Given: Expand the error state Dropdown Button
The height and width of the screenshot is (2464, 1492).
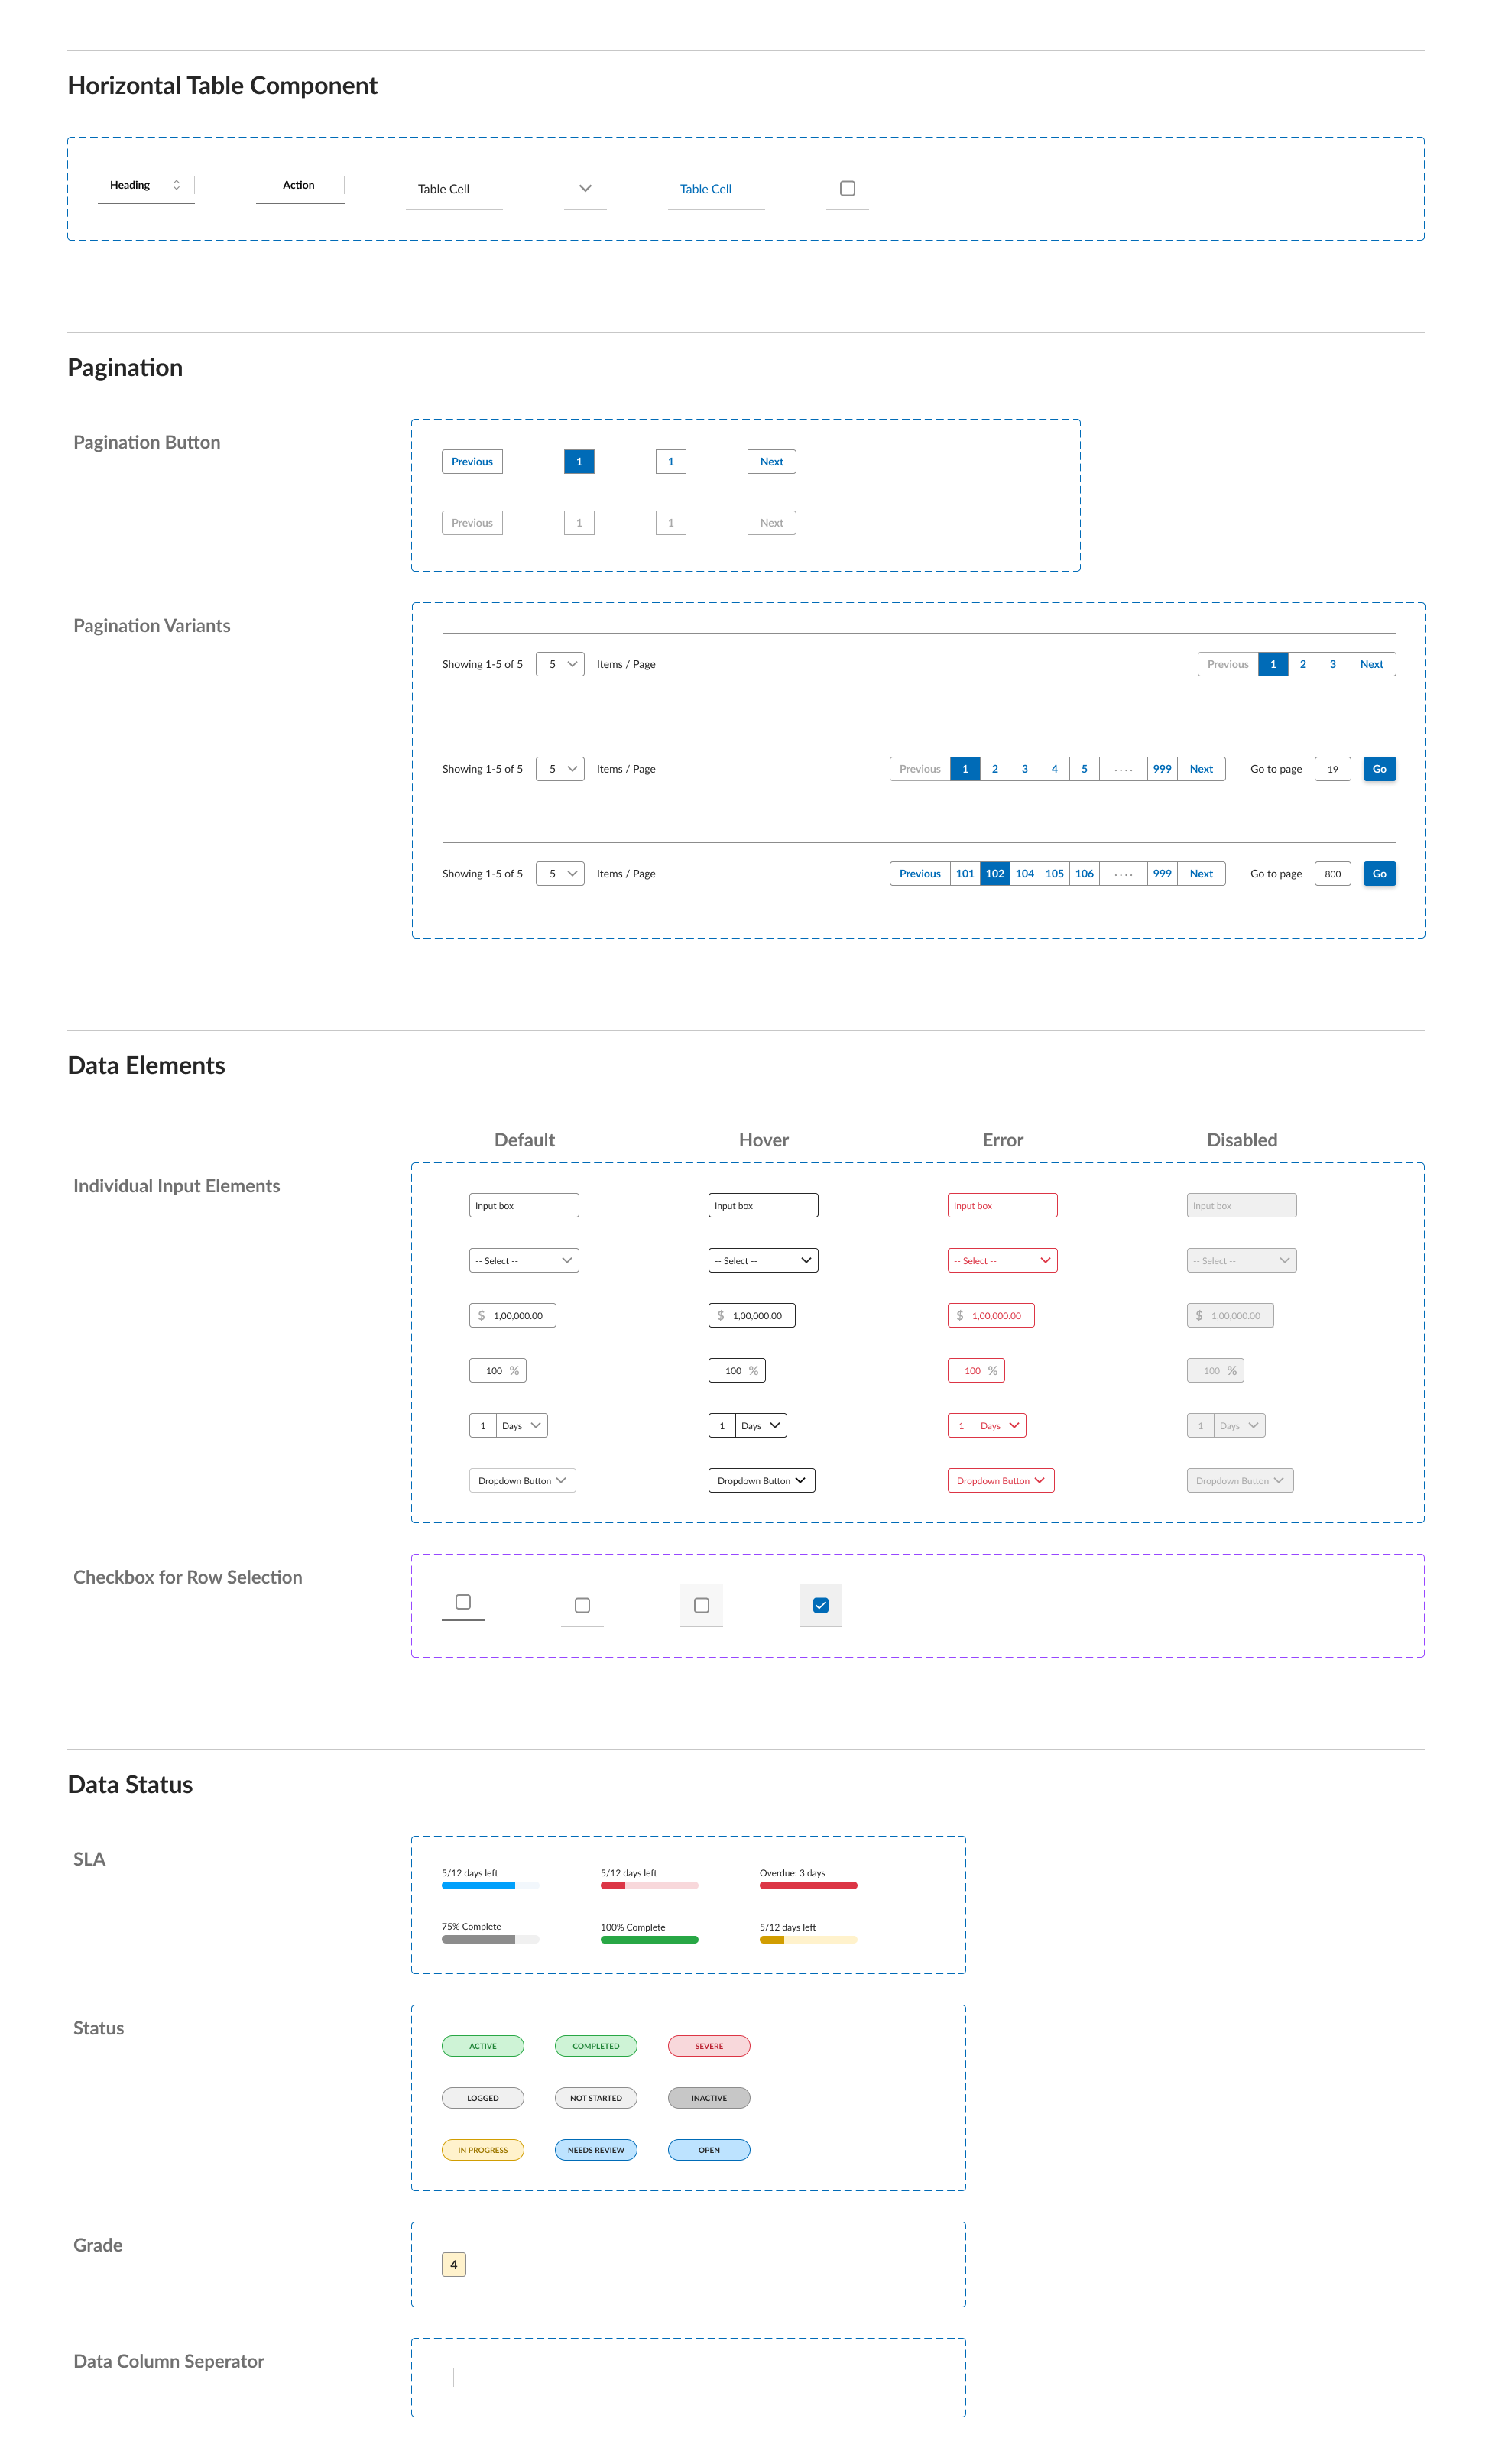Looking at the screenshot, I should pos(1000,1481).
